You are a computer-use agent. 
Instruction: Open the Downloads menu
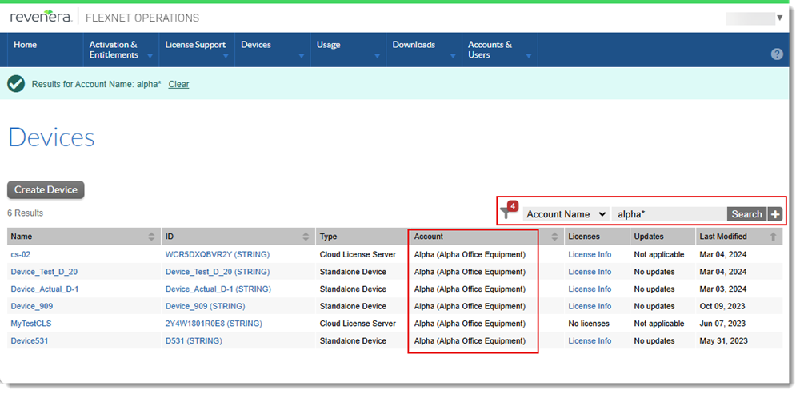coord(414,45)
